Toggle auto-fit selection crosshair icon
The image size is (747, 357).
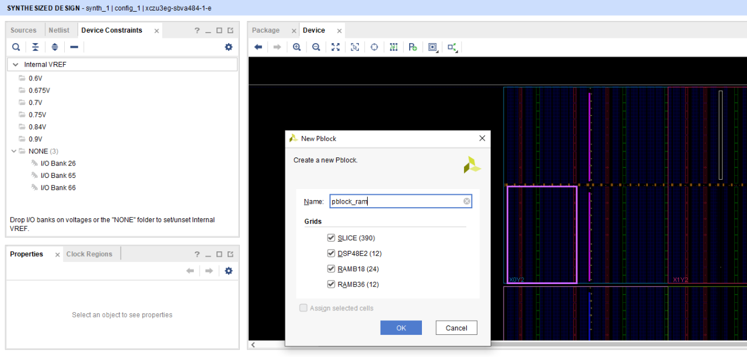374,47
